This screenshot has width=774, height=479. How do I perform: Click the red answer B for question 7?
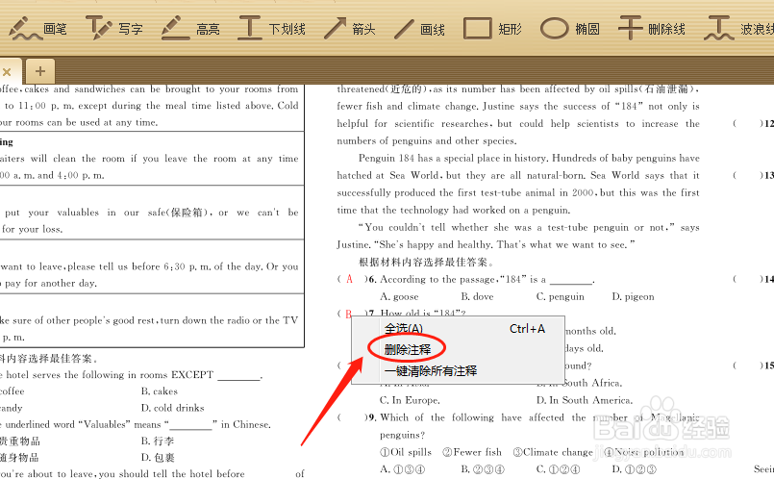348,314
